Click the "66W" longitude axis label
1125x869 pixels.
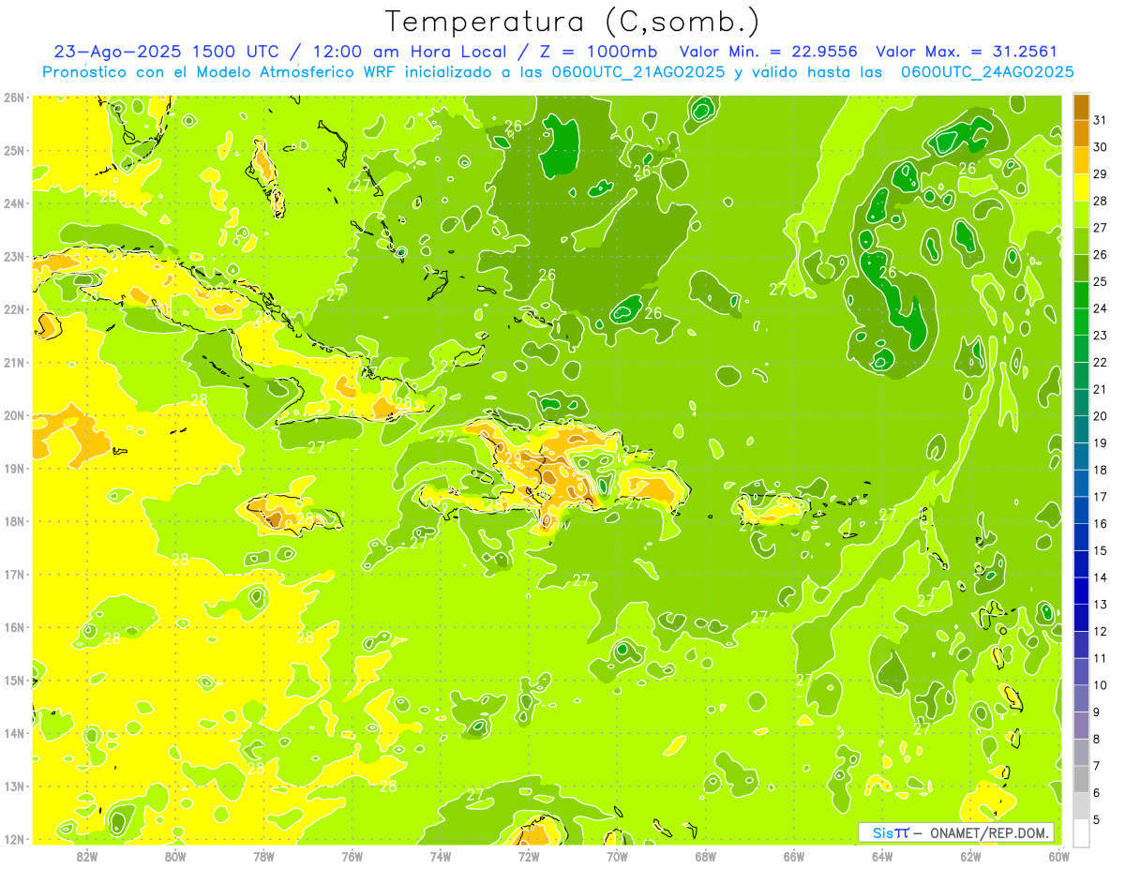[794, 856]
